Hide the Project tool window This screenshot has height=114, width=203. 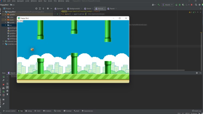click(51, 8)
